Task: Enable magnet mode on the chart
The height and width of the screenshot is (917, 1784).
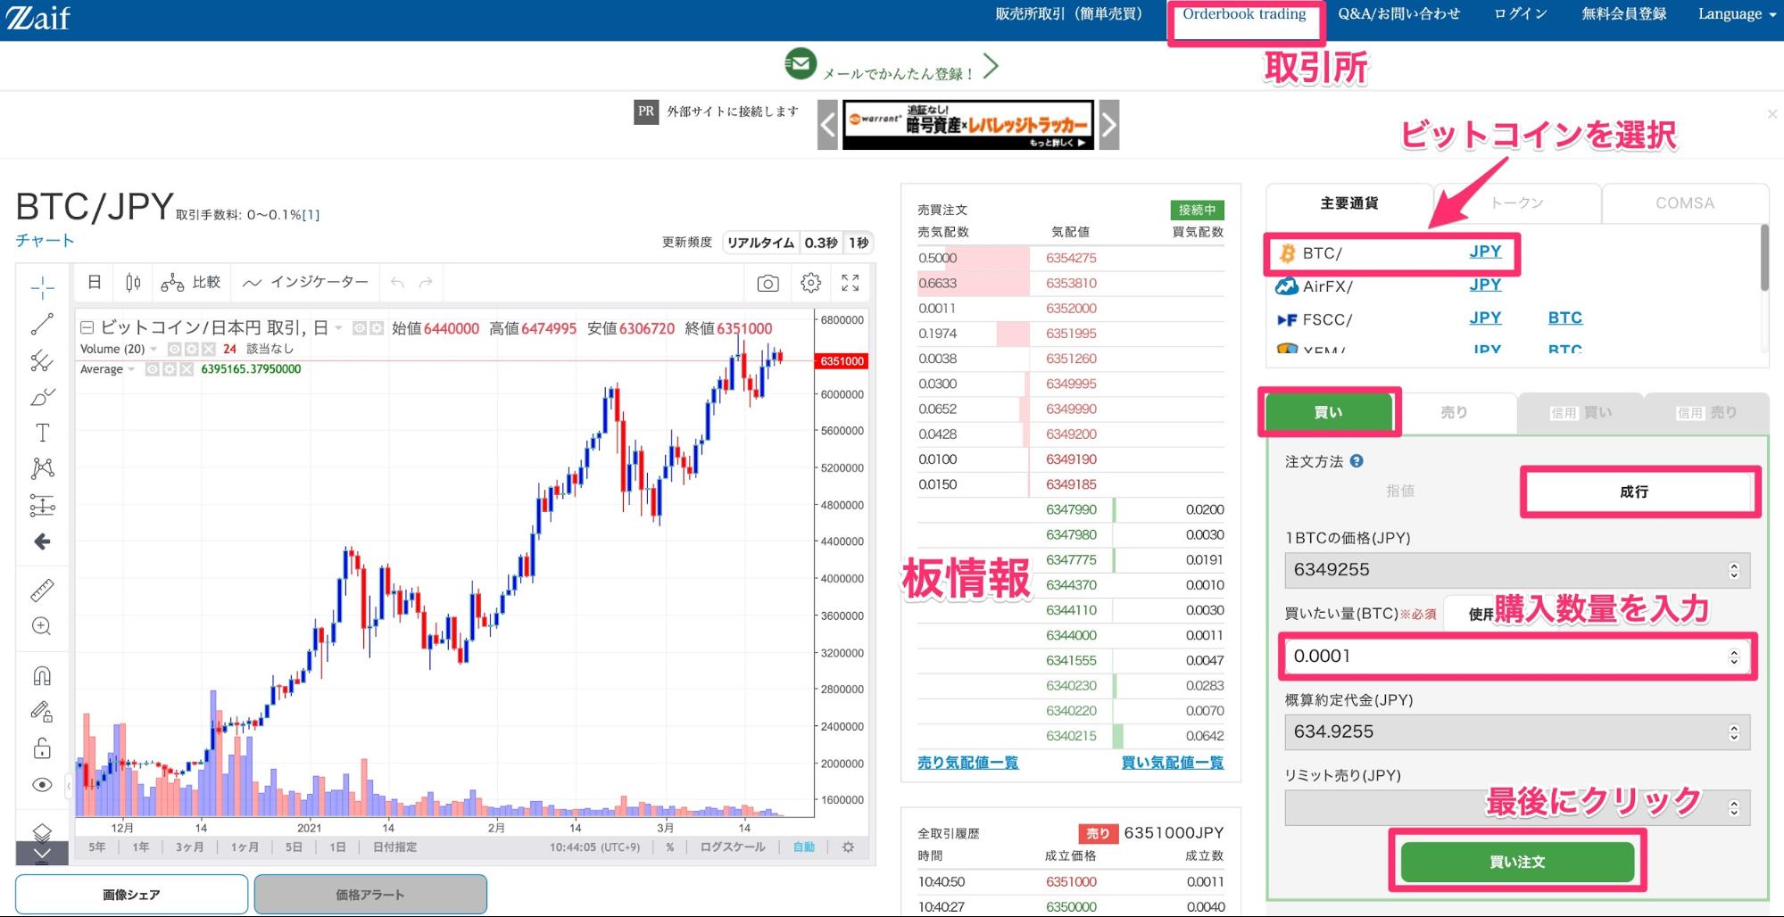Action: coord(41,675)
